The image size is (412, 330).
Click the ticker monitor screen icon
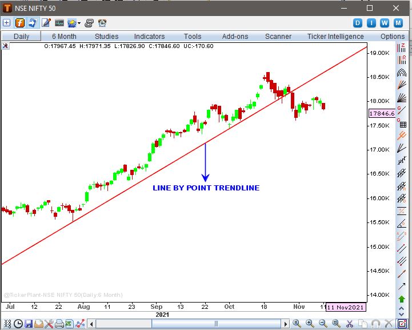point(59,23)
